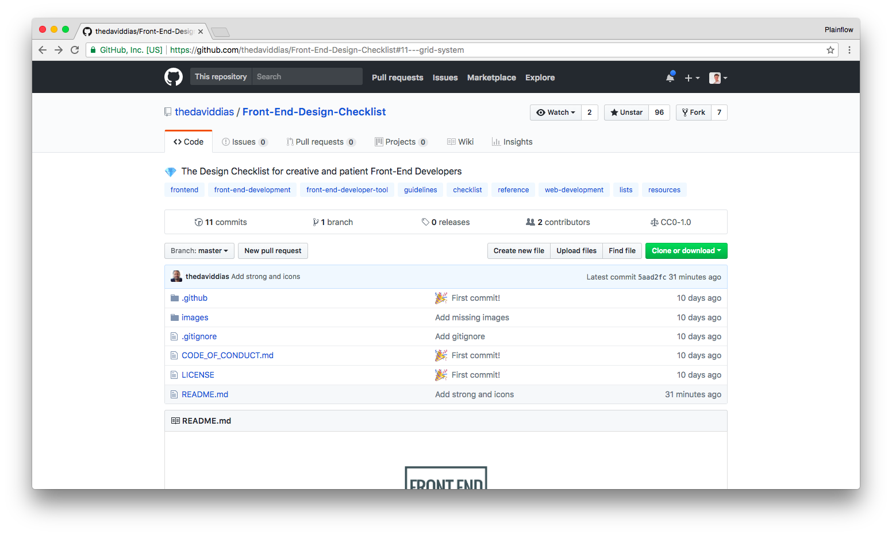Open the Chrome three-dot menu
Screen dimensions: 892x535
(849, 50)
